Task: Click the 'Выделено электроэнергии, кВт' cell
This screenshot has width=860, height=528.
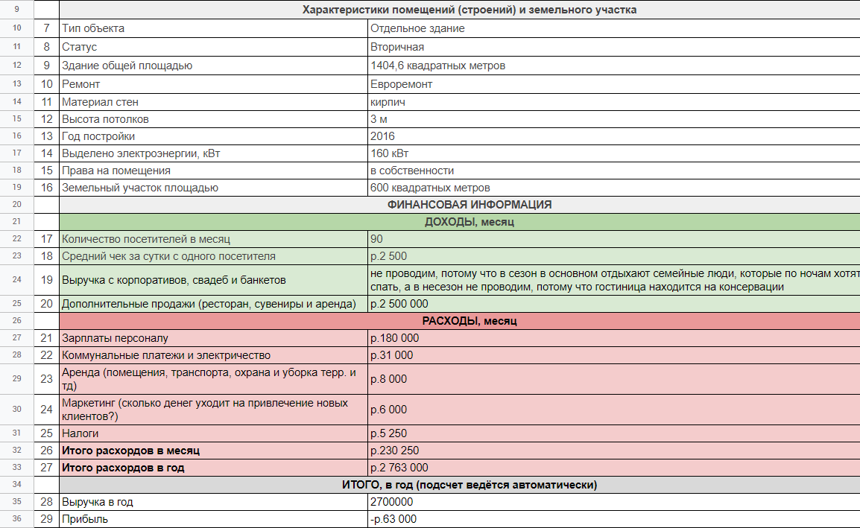Action: (x=213, y=153)
